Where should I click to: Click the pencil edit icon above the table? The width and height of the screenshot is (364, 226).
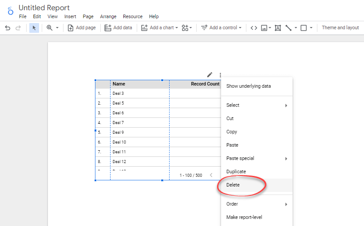tap(210, 74)
